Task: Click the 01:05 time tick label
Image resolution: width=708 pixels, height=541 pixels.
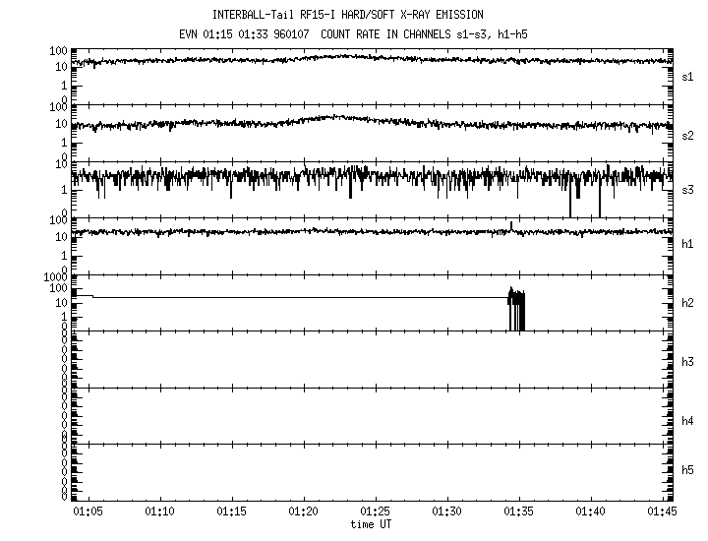Action: coord(88,512)
